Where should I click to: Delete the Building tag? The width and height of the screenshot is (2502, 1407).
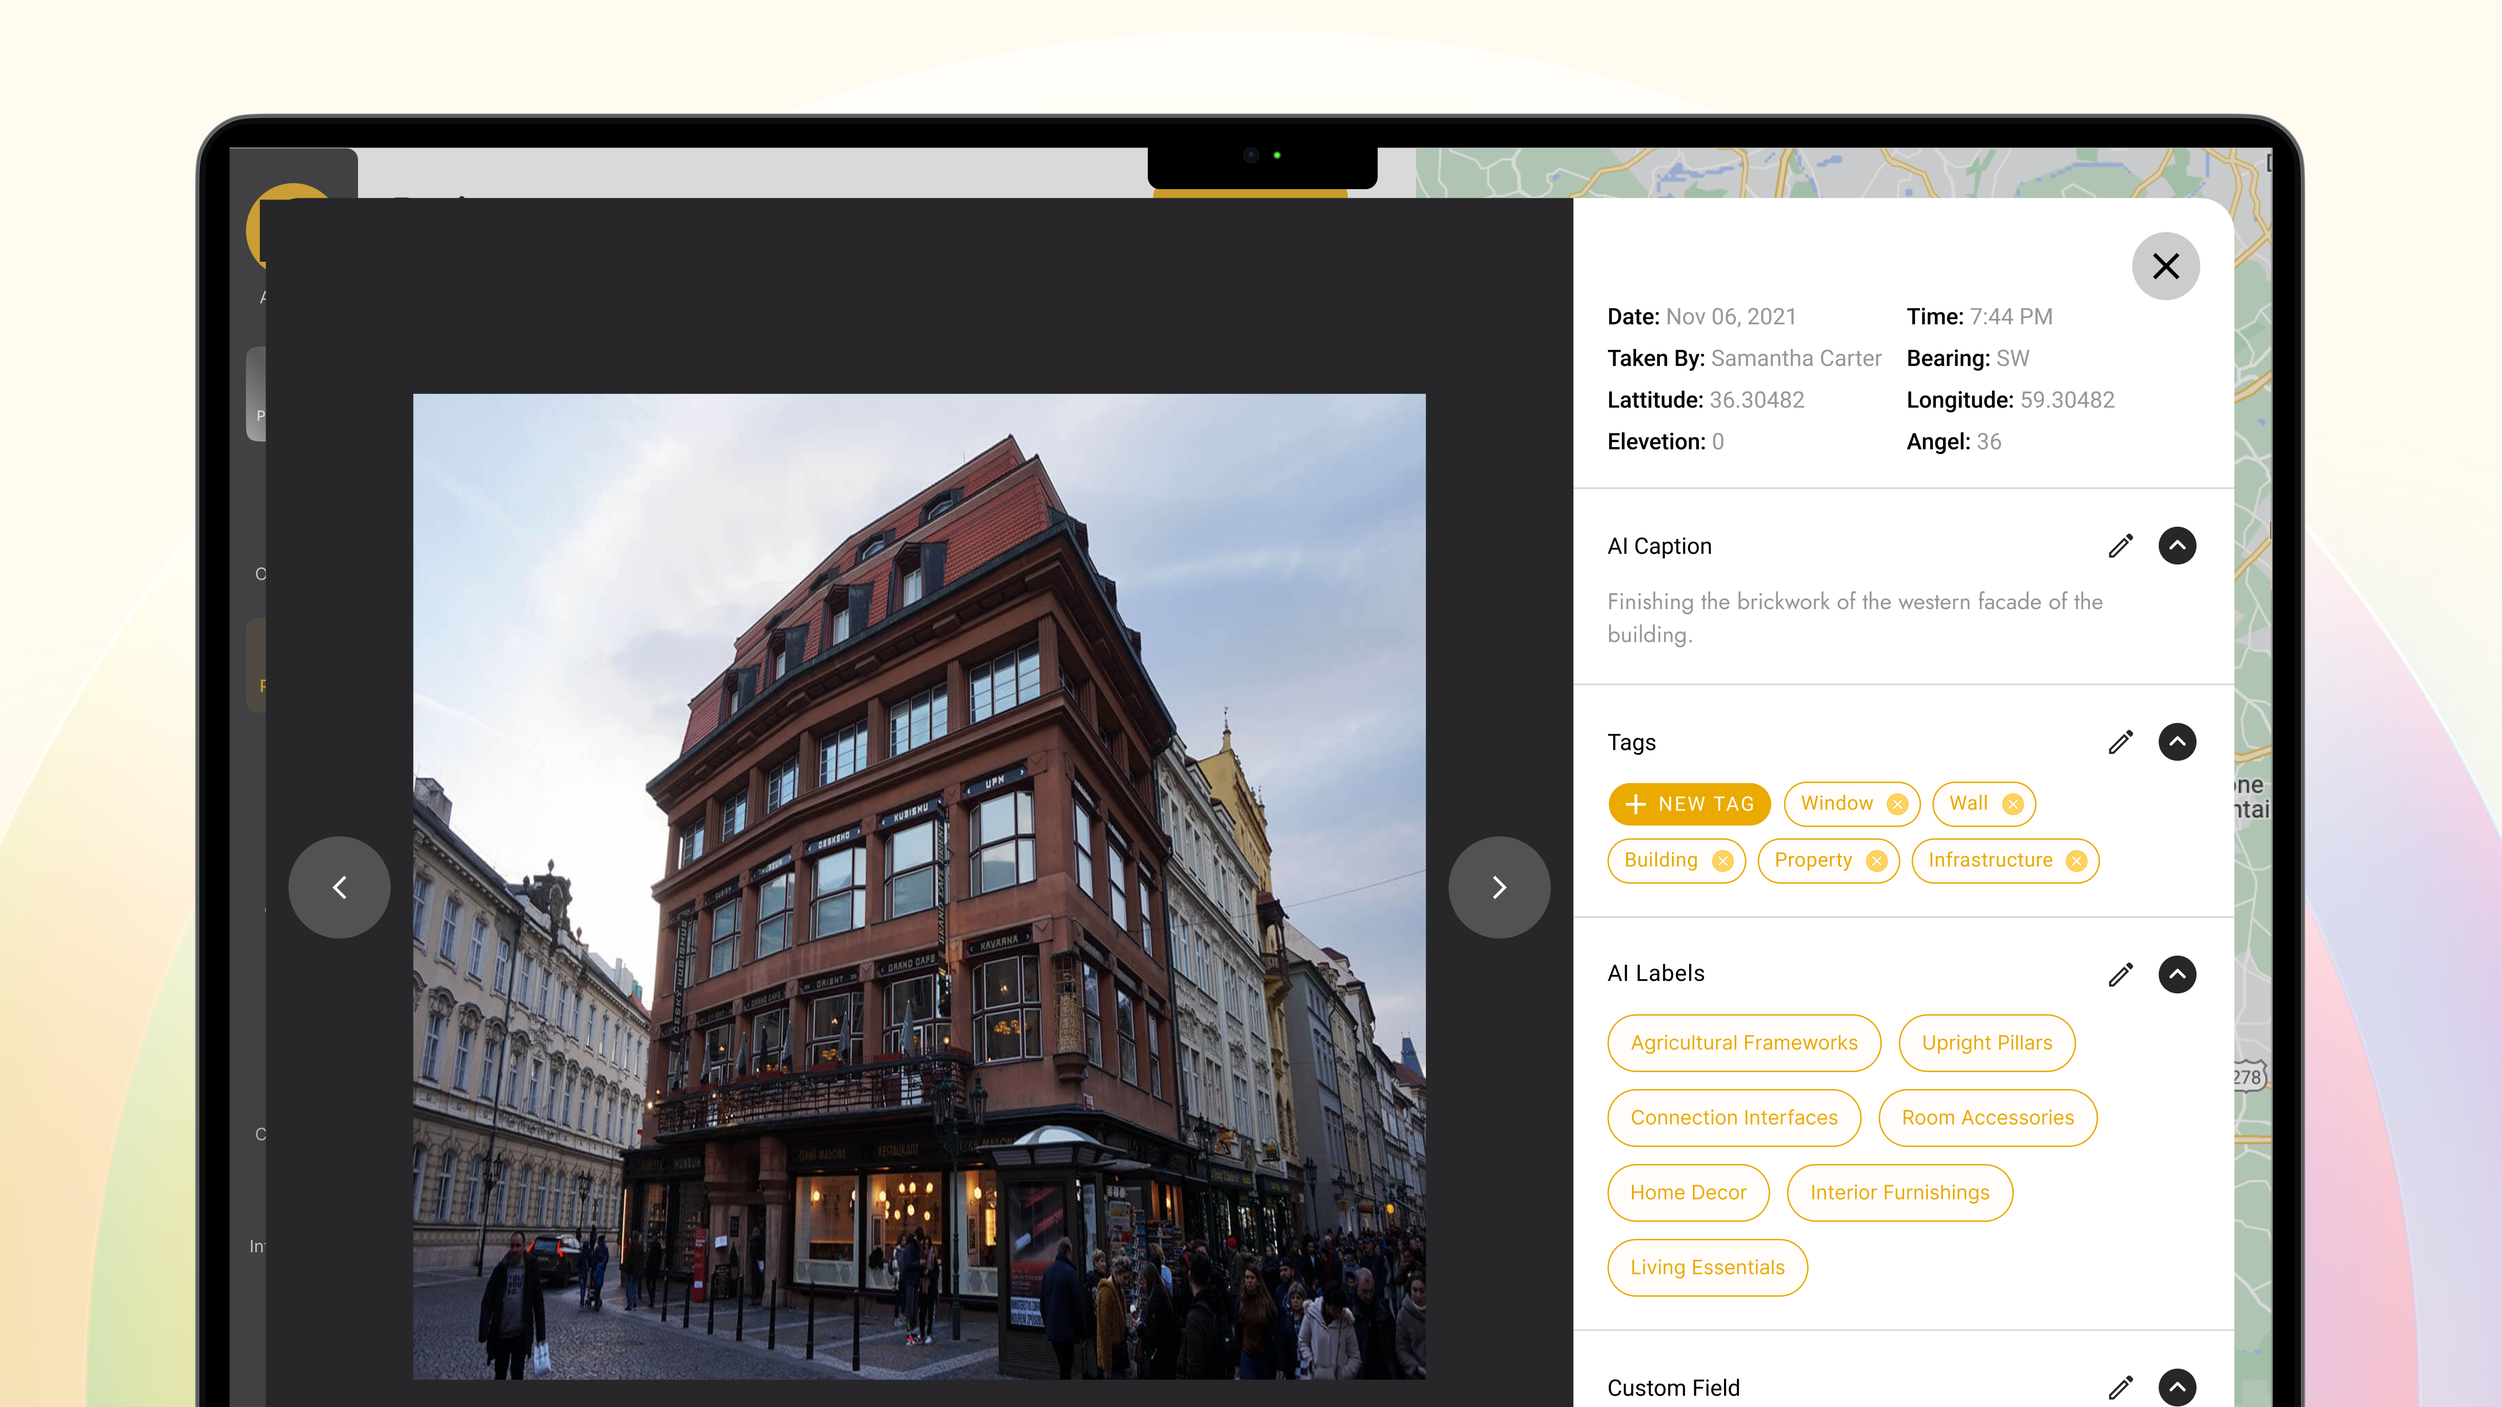coord(1723,860)
